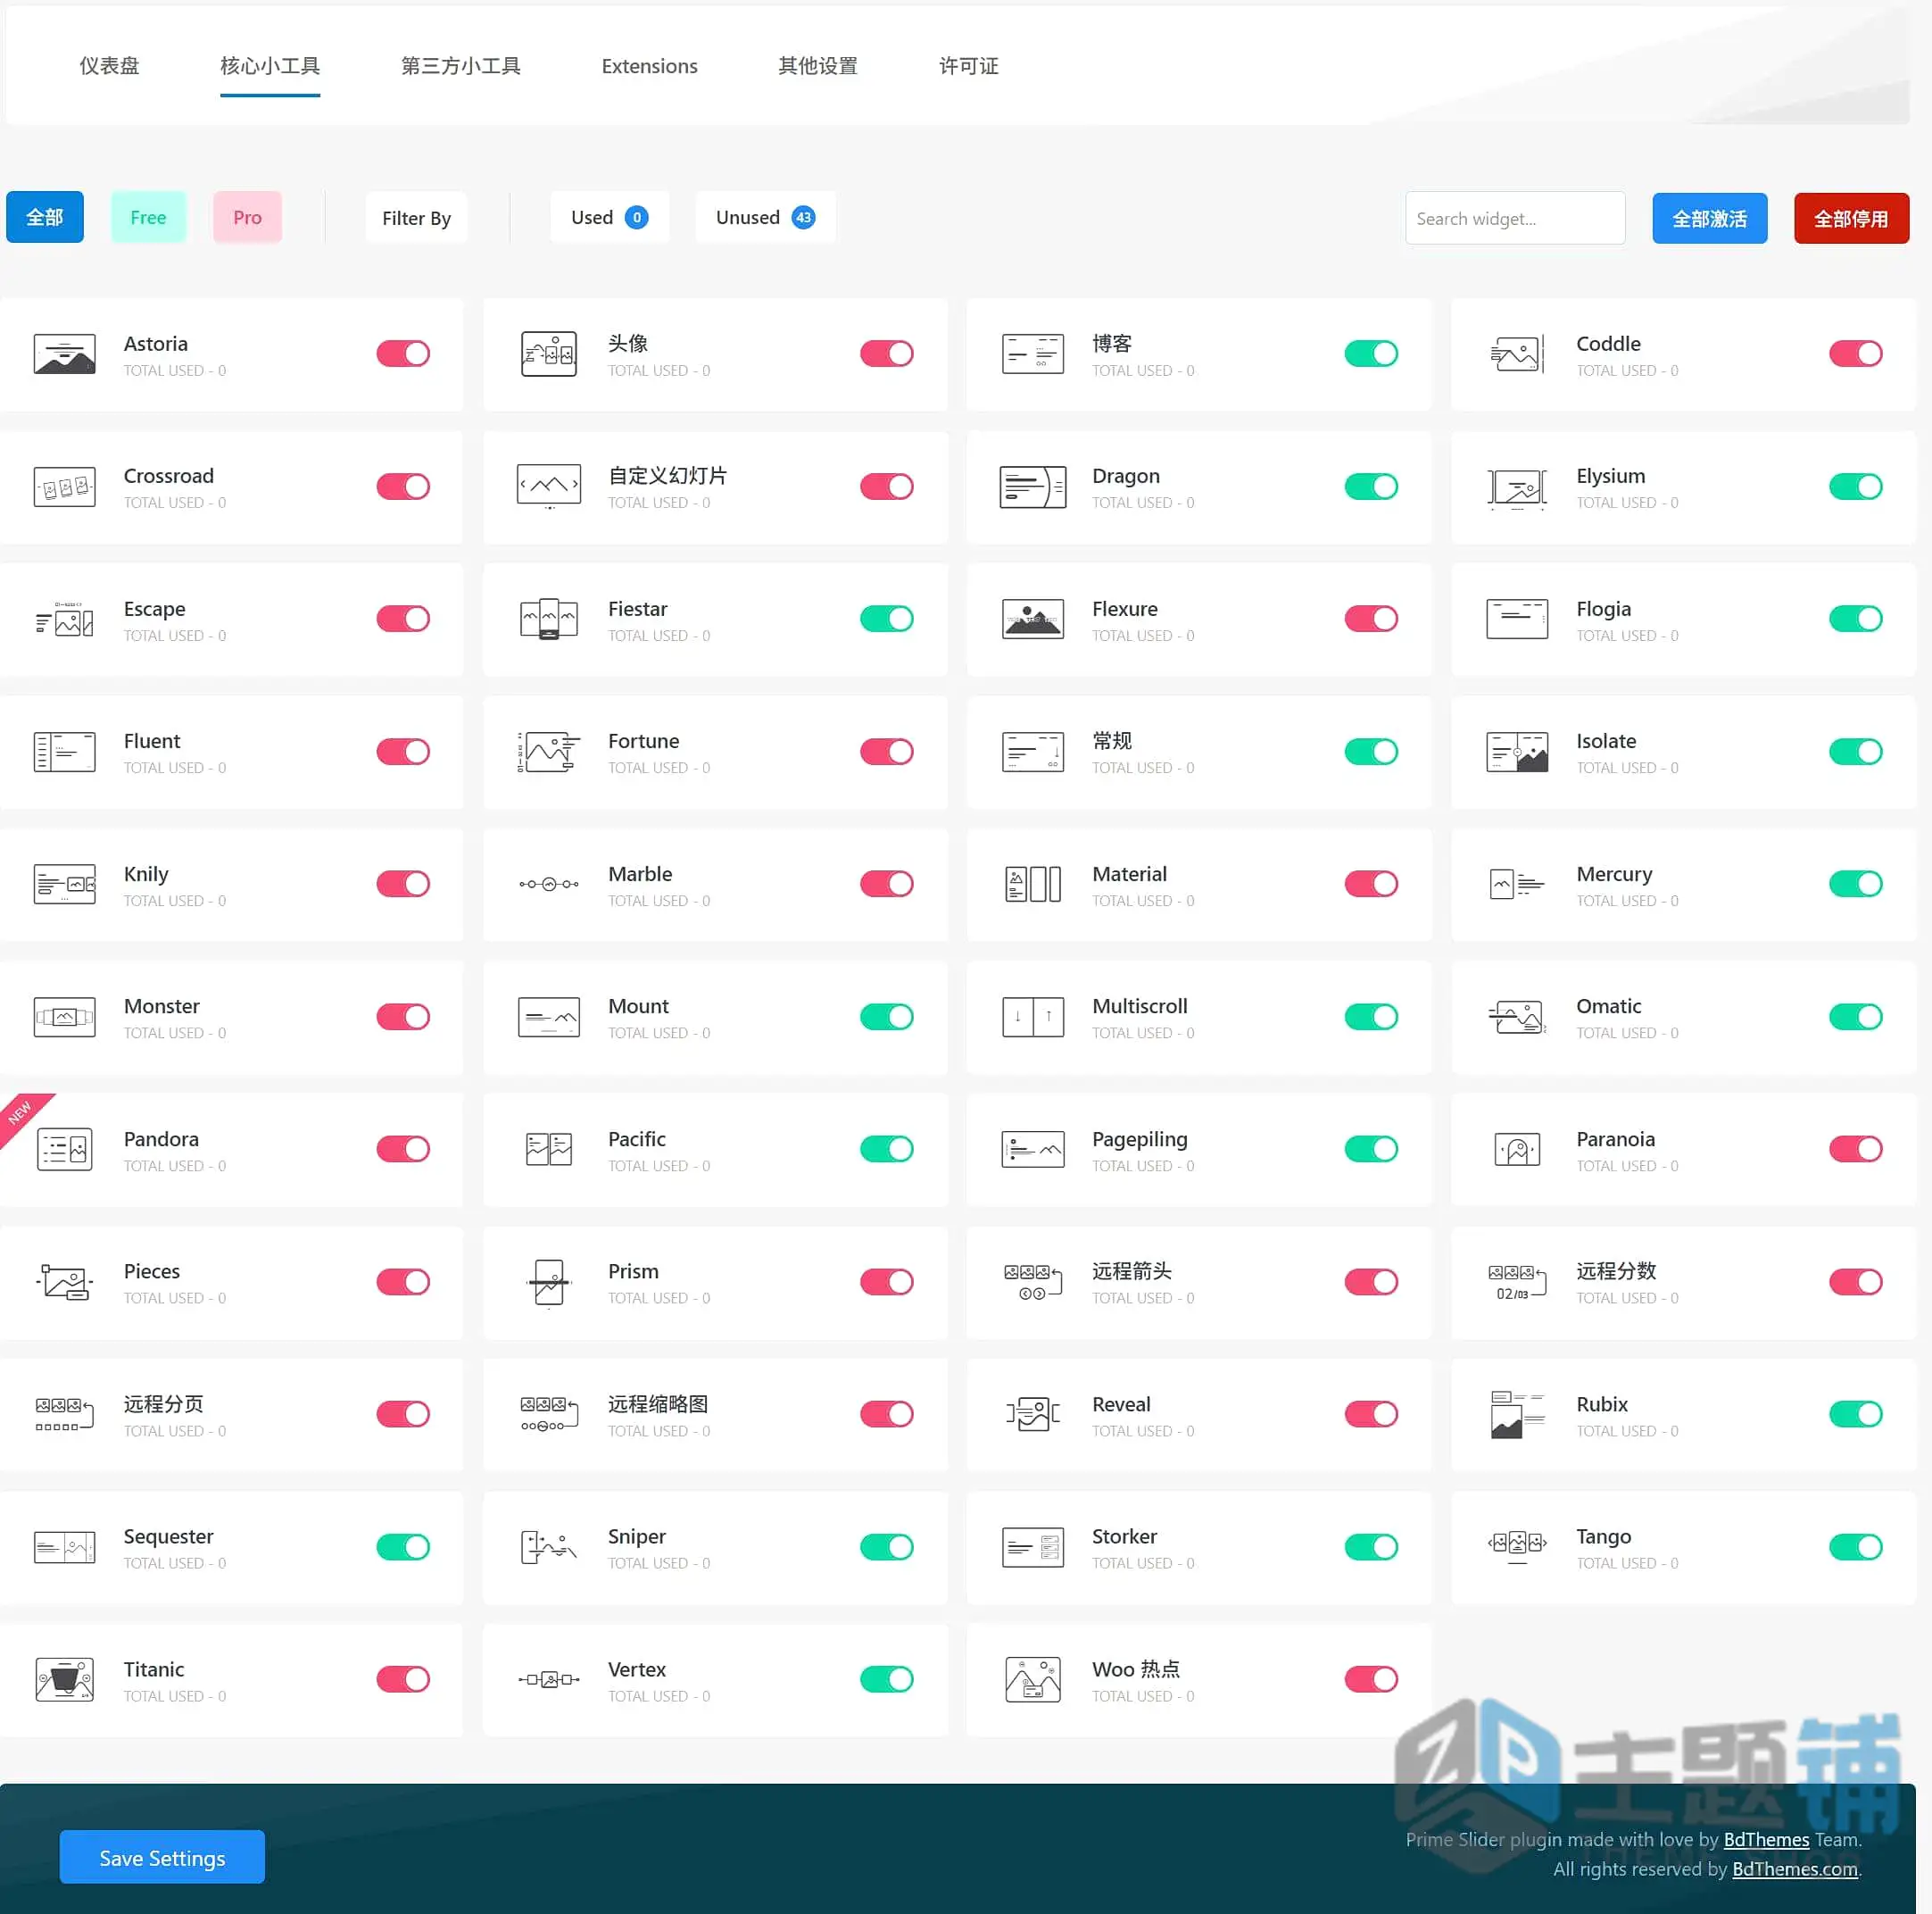Show Used widgets filter
Viewport: 1932px width, 1914px height.
click(x=609, y=217)
